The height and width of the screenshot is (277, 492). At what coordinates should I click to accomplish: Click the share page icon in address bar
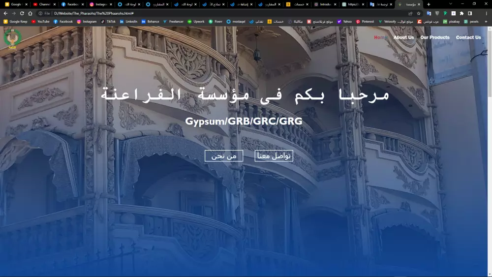(410, 13)
